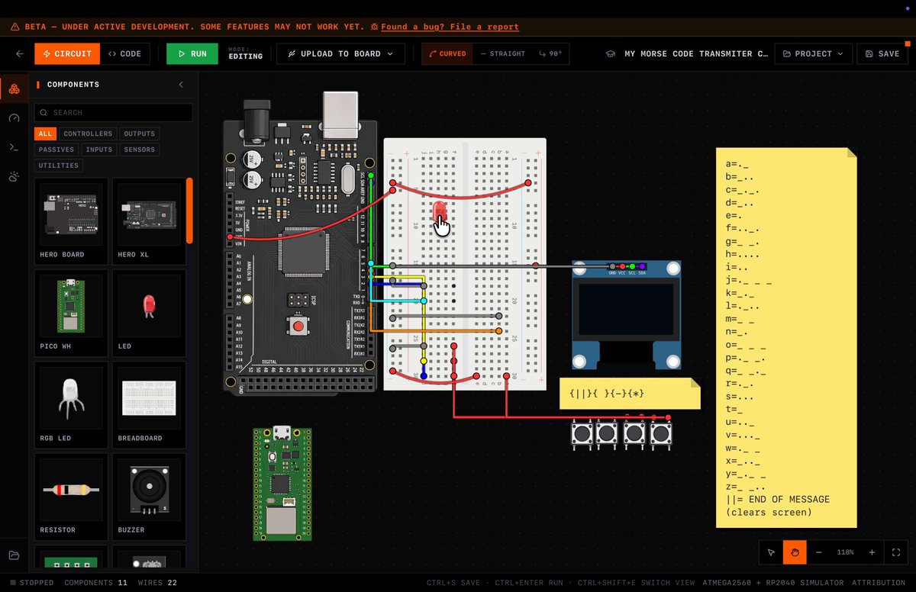Open the gauge dashboard sidebar icon
916x592 pixels.
[14, 118]
